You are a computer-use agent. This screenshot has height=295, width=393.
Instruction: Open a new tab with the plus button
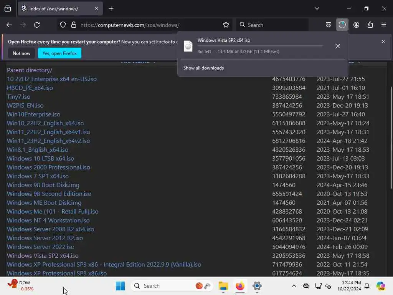pyautogui.click(x=111, y=9)
